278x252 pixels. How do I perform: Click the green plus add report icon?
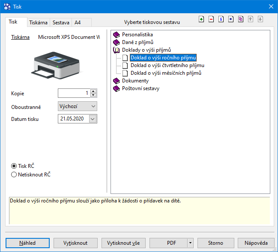click(x=201, y=19)
